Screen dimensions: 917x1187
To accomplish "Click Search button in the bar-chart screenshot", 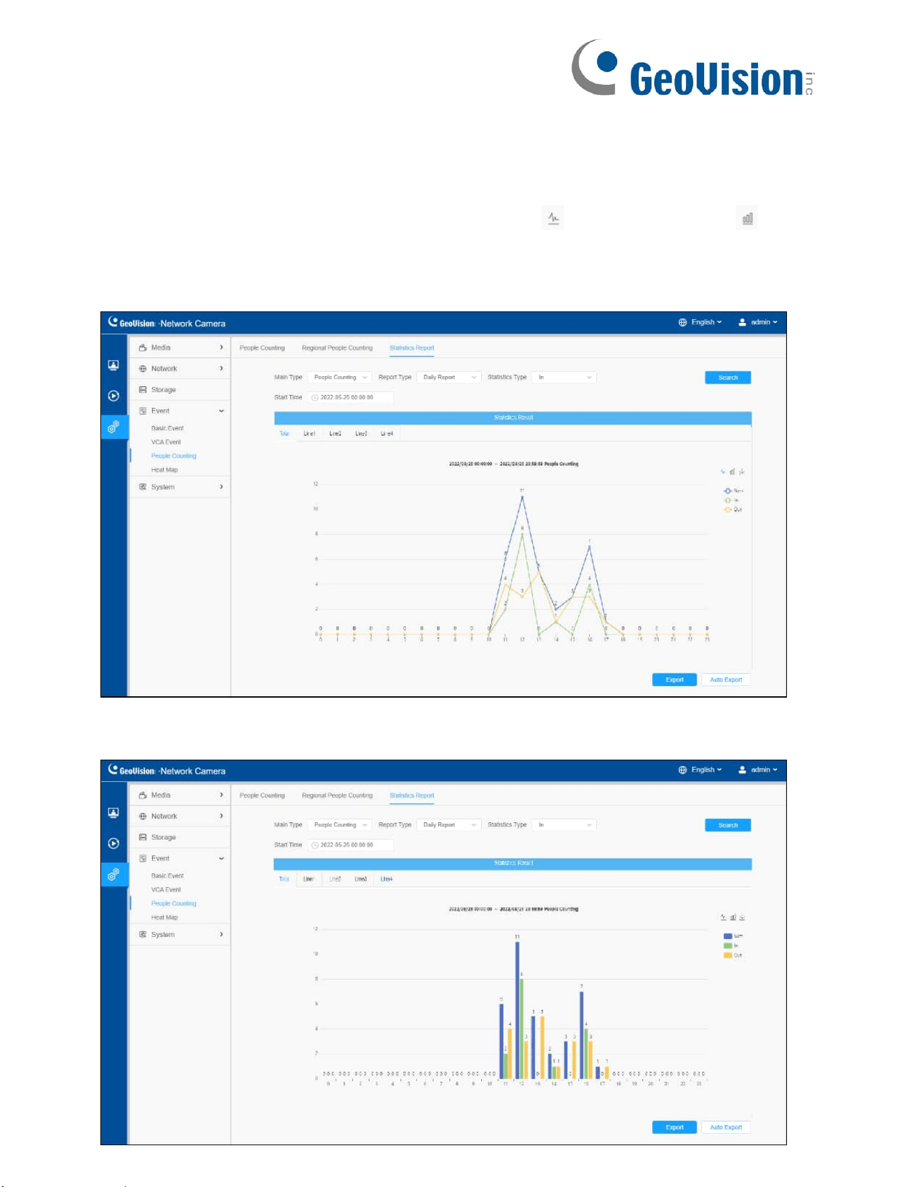I will pyautogui.click(x=728, y=825).
